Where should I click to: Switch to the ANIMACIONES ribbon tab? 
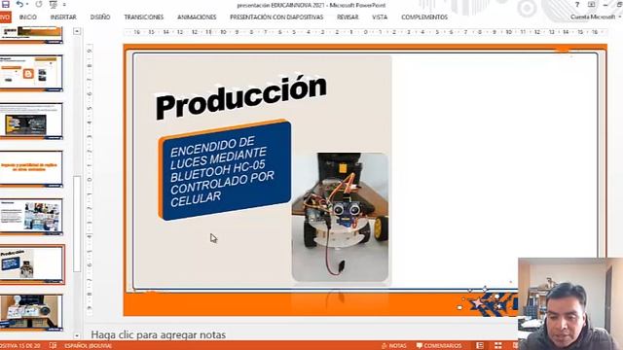pos(197,17)
